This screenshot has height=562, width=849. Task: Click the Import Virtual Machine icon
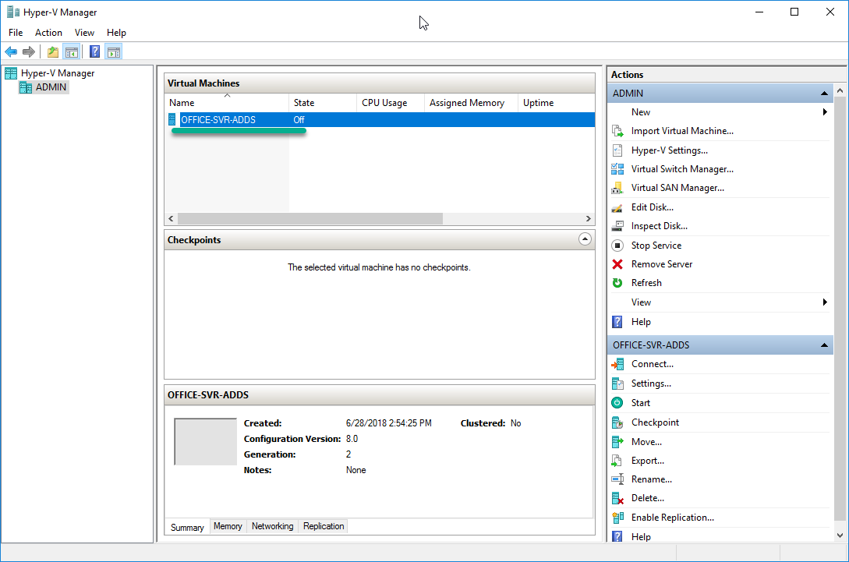pyautogui.click(x=617, y=131)
